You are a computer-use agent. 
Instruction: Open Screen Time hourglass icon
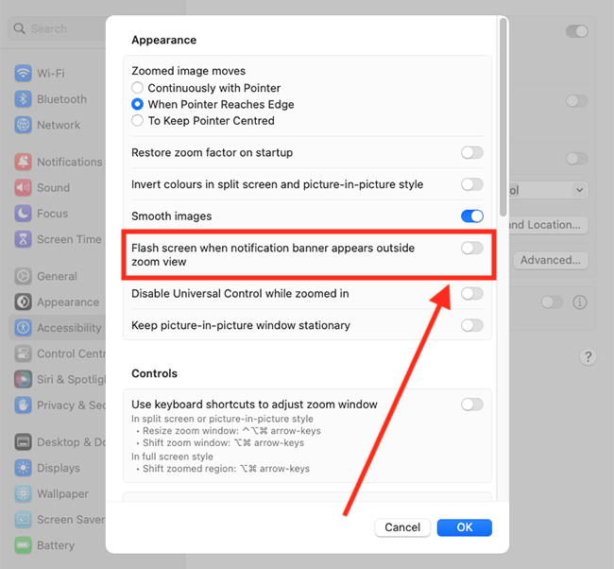click(x=23, y=239)
